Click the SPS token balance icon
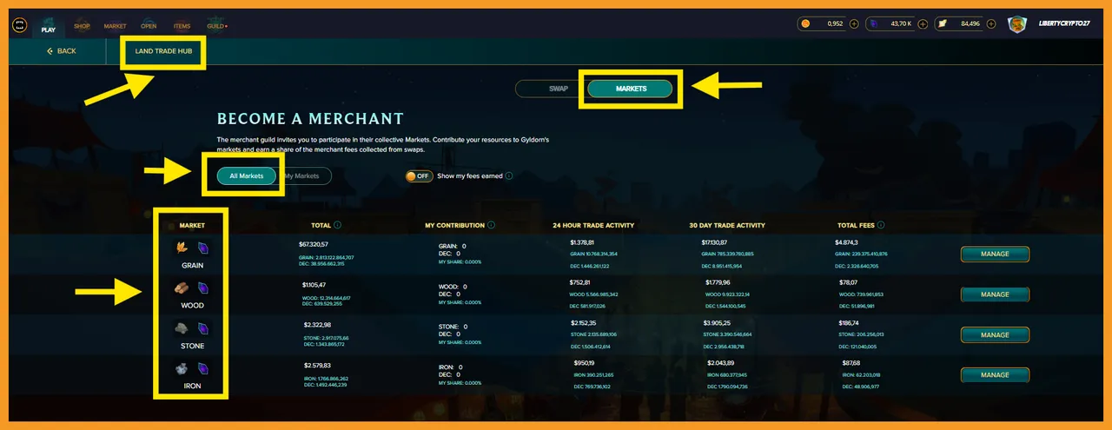This screenshot has height=430, width=1112. (943, 24)
